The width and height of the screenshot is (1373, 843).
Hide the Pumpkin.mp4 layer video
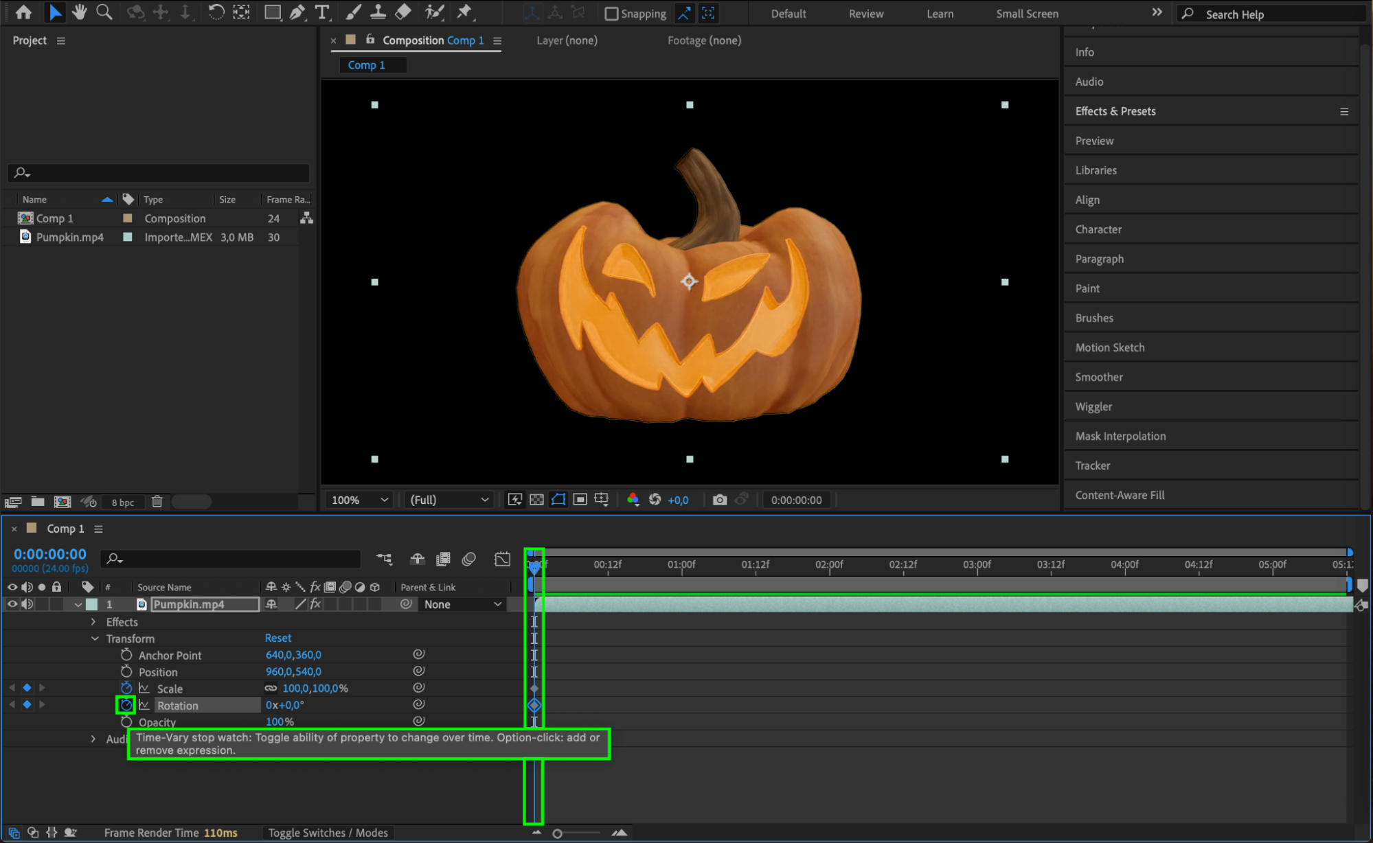12,604
